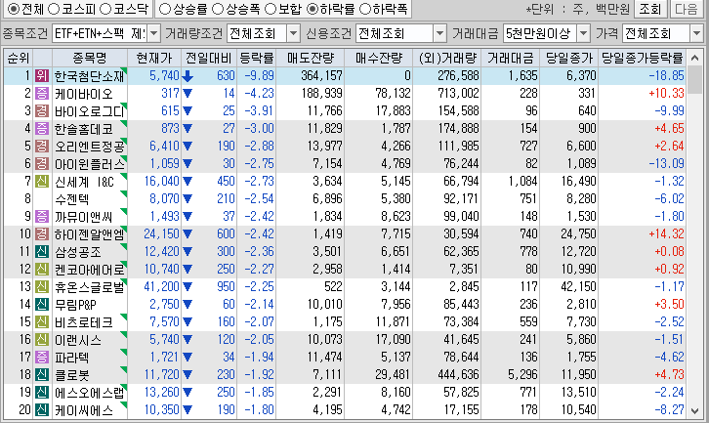Click 당일종가등락률 value +14.32
This screenshot has width=709, height=423.
(666, 234)
